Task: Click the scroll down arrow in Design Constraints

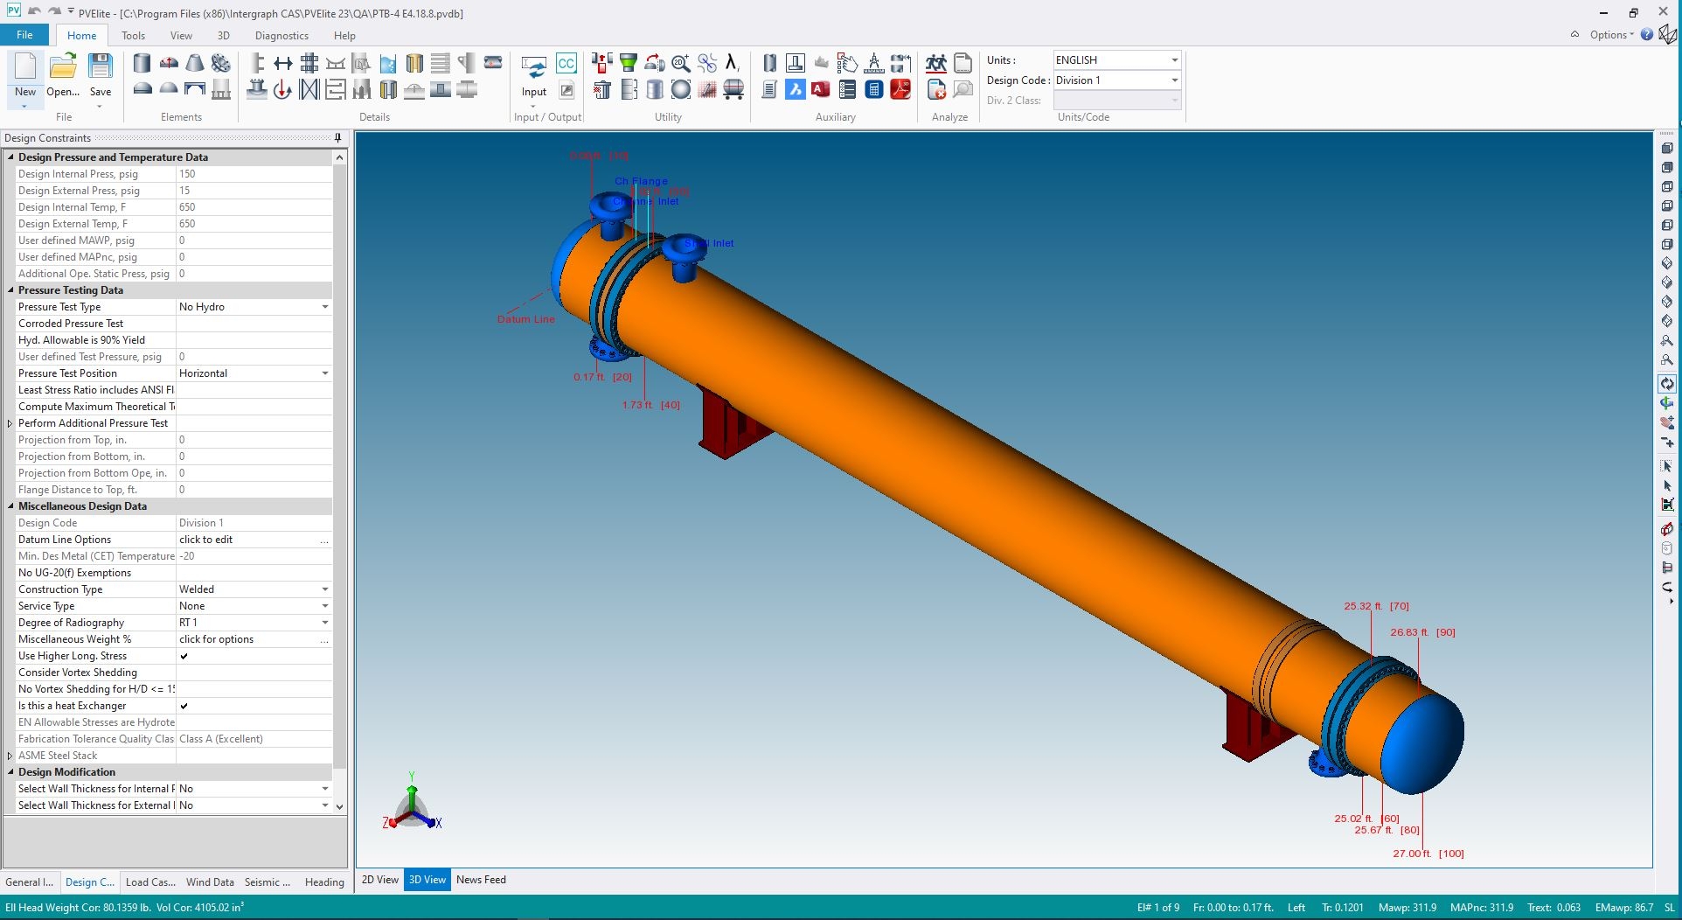Action: point(339,806)
